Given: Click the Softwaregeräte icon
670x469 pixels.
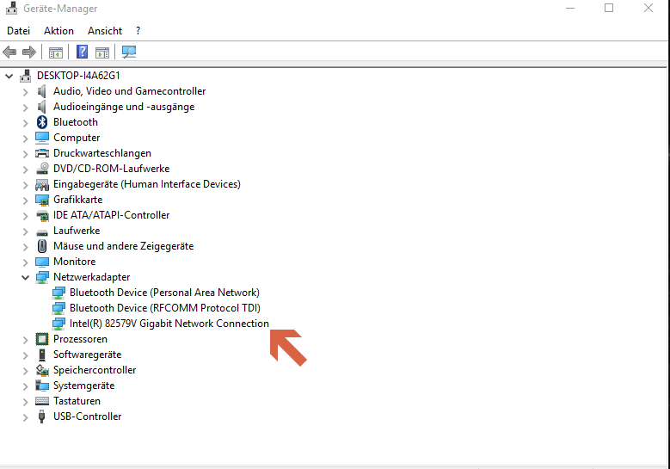Looking at the screenshot, I should click(x=42, y=355).
